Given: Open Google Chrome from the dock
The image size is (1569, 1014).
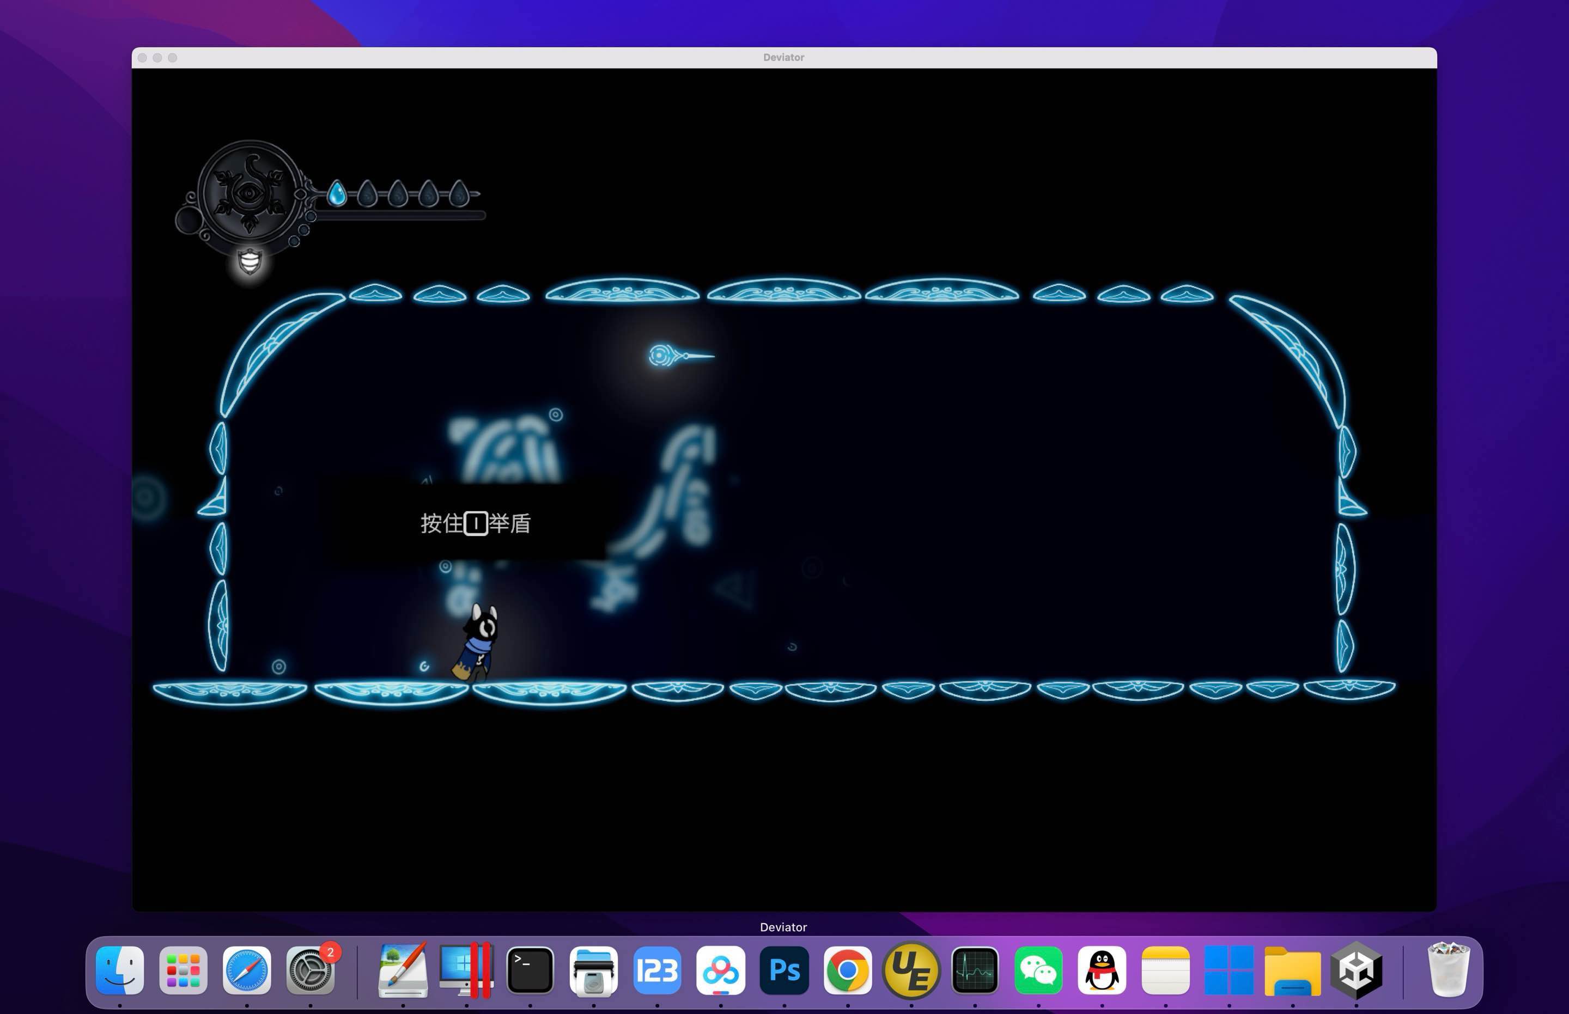Looking at the screenshot, I should coord(847,970).
